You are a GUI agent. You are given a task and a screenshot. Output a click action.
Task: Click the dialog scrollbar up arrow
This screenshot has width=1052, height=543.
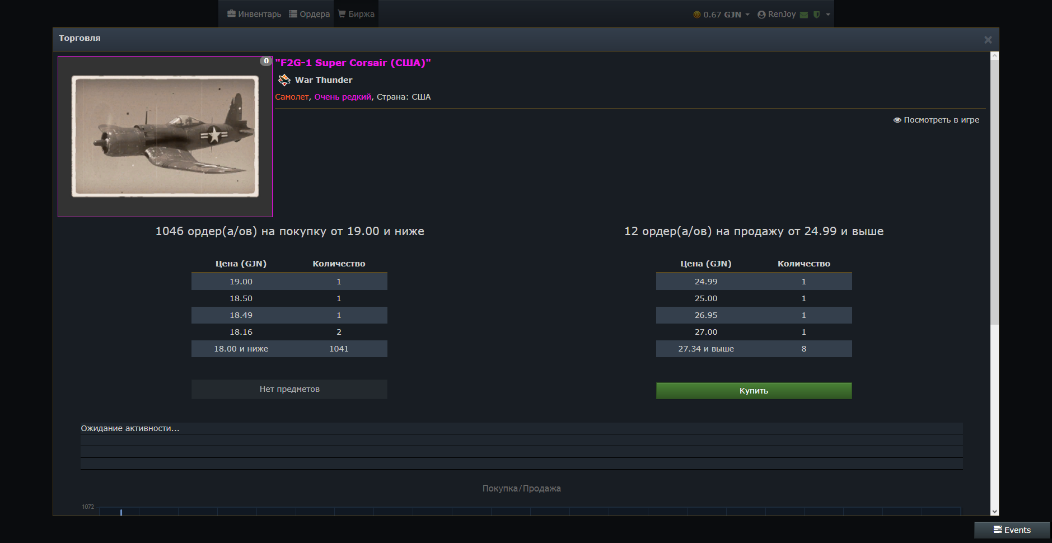pos(994,55)
